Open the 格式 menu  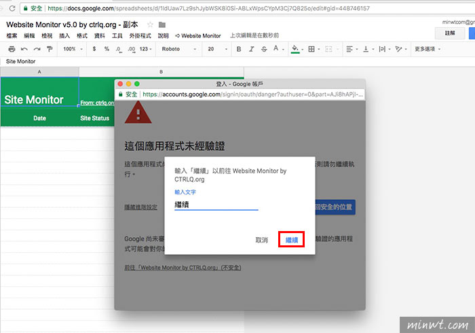coord(82,36)
